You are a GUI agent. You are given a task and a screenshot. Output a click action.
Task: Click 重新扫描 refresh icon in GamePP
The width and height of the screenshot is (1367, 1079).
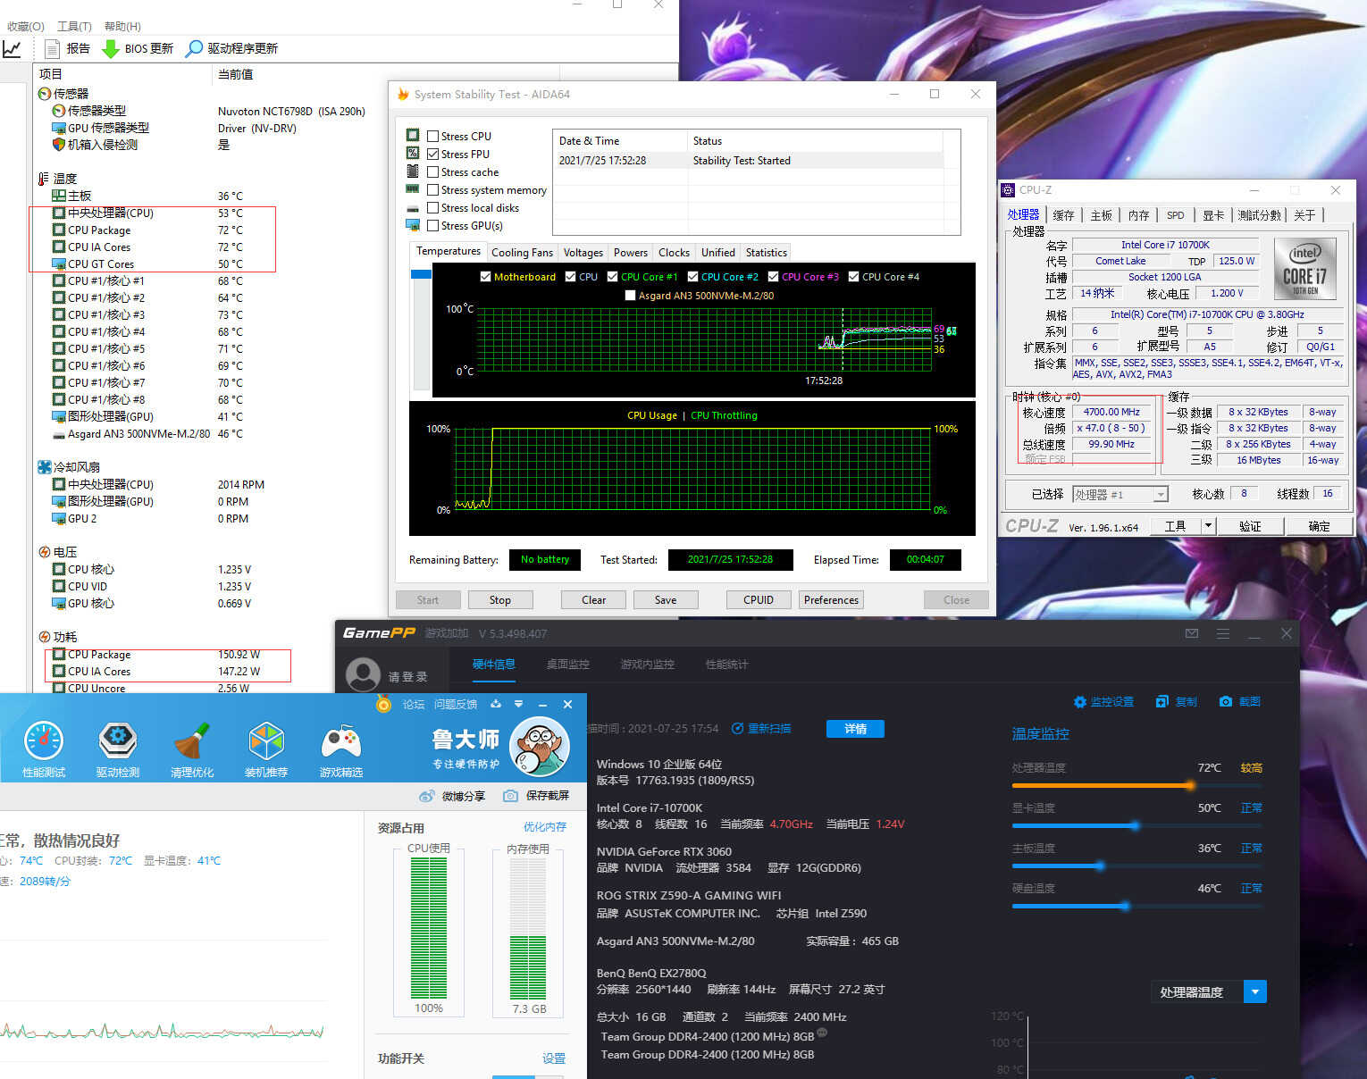(x=737, y=729)
